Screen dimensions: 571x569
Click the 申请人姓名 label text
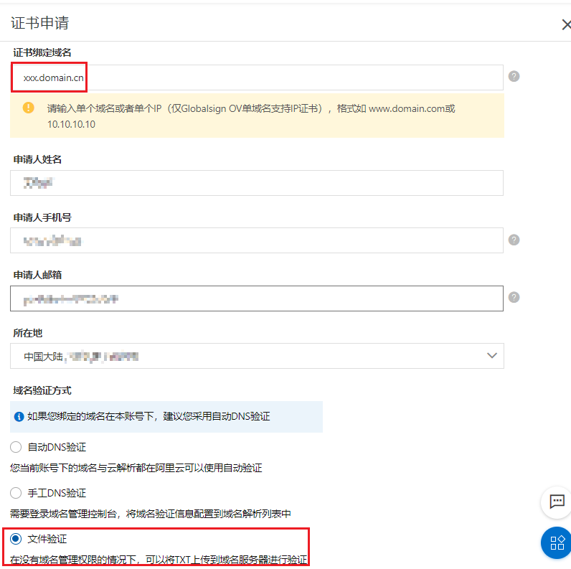[x=37, y=159]
